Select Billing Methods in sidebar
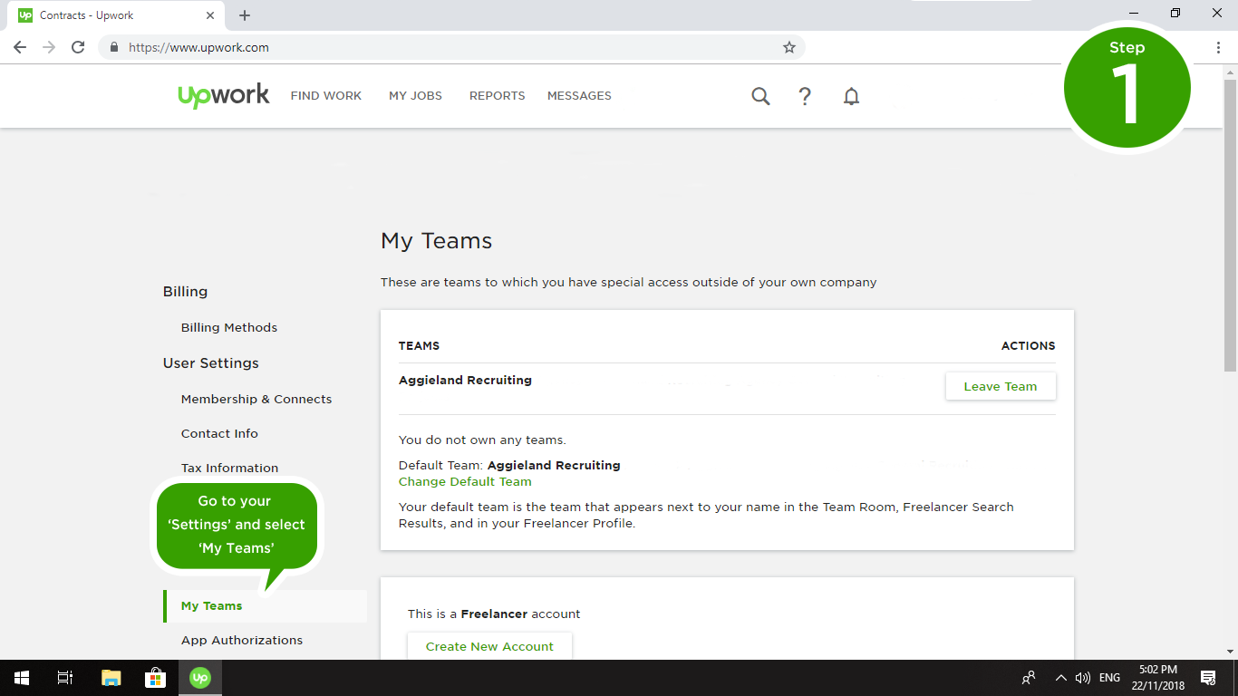This screenshot has height=696, width=1238. pyautogui.click(x=229, y=328)
